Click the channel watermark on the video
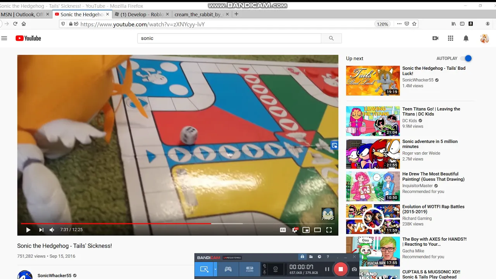496x279 pixels. [x=328, y=214]
